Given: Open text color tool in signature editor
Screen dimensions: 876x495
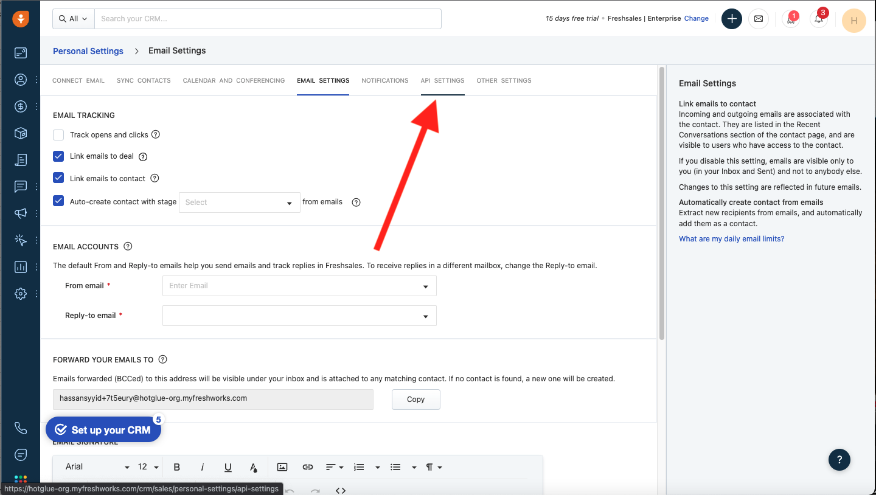Looking at the screenshot, I should coord(254,467).
